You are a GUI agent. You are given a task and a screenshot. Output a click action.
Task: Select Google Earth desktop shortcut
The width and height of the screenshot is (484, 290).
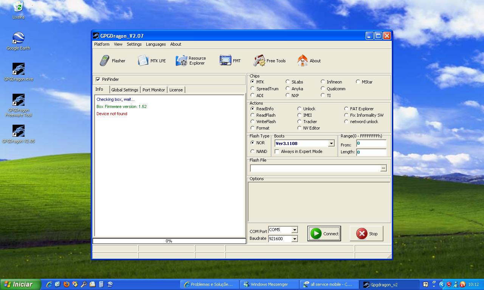[18, 41]
